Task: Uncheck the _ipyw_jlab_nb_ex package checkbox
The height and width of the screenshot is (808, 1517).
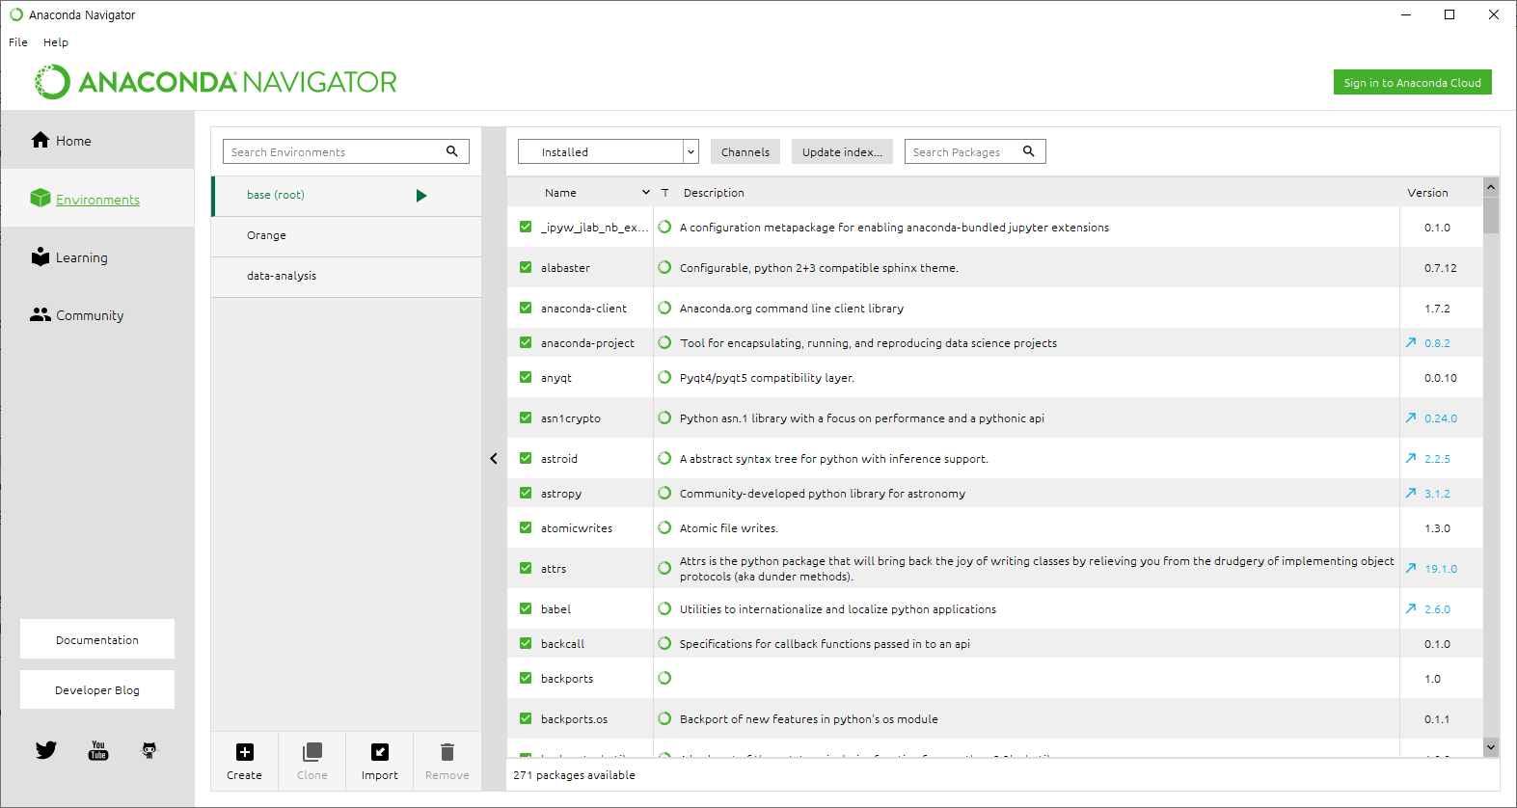Action: tap(526, 227)
